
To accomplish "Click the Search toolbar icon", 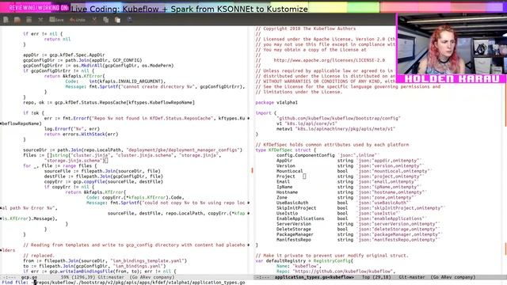I will pos(129,20).
